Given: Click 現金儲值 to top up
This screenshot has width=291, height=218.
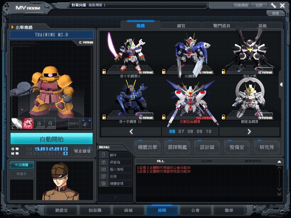Looking at the screenshot, I should [82, 151].
